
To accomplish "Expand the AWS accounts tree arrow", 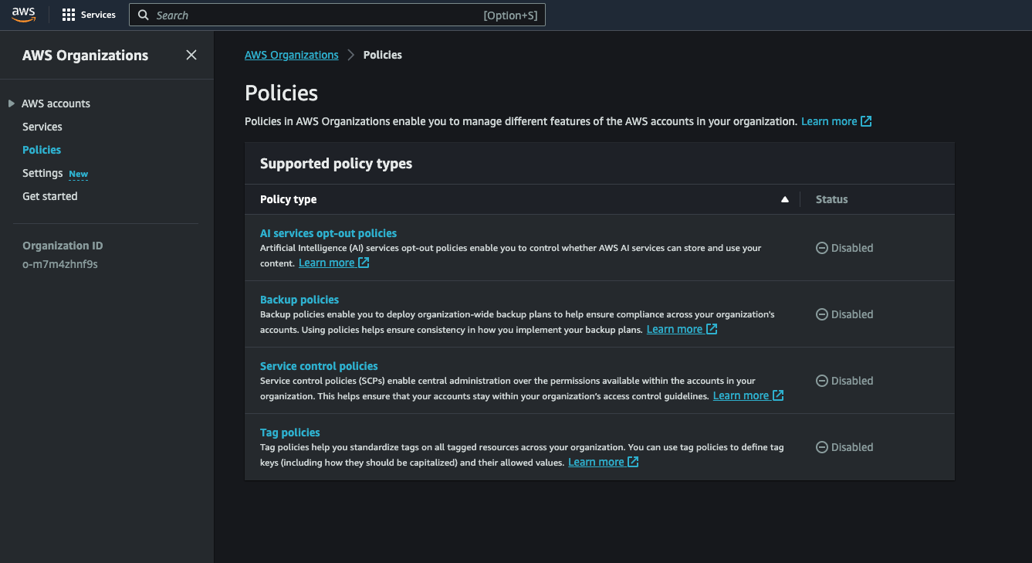I will [x=11, y=103].
